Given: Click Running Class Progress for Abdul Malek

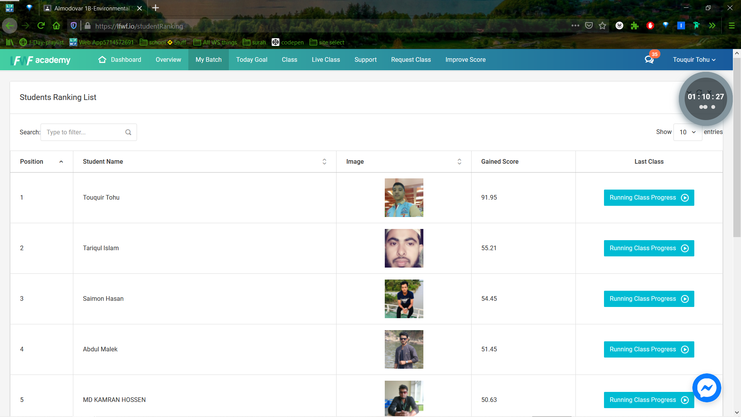Looking at the screenshot, I should tap(649, 349).
